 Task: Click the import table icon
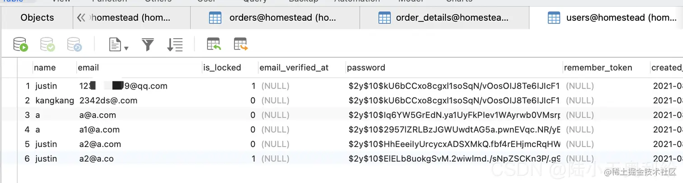(214, 44)
